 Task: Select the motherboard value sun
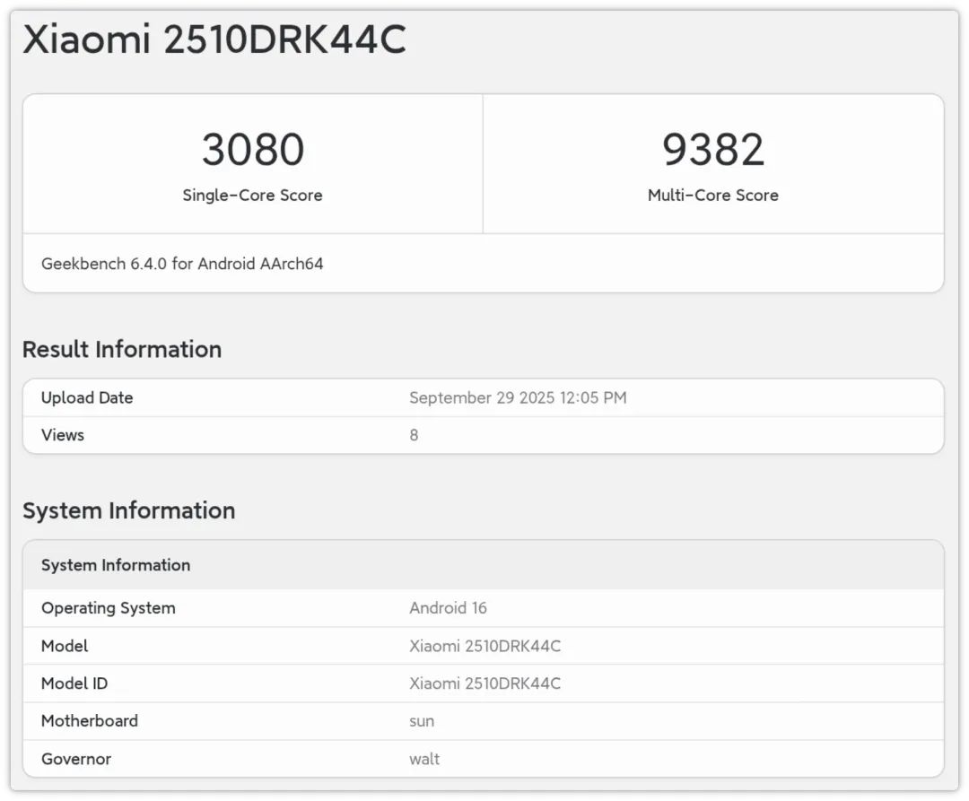point(422,721)
